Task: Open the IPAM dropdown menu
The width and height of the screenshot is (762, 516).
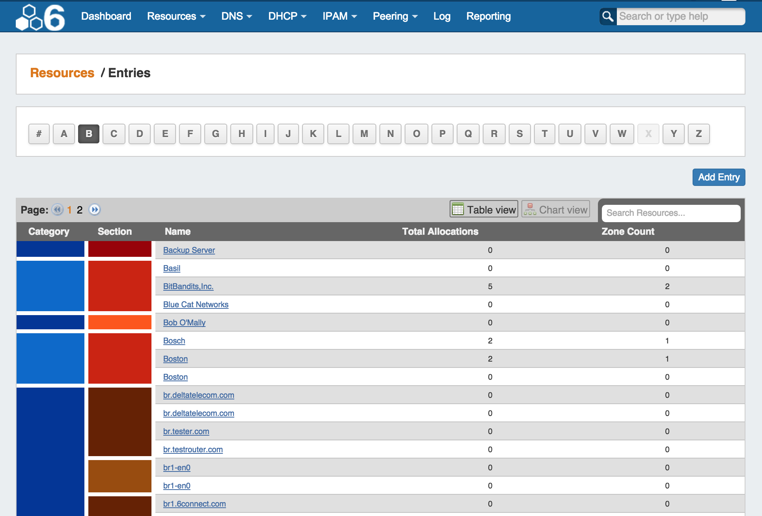Action: pos(340,16)
